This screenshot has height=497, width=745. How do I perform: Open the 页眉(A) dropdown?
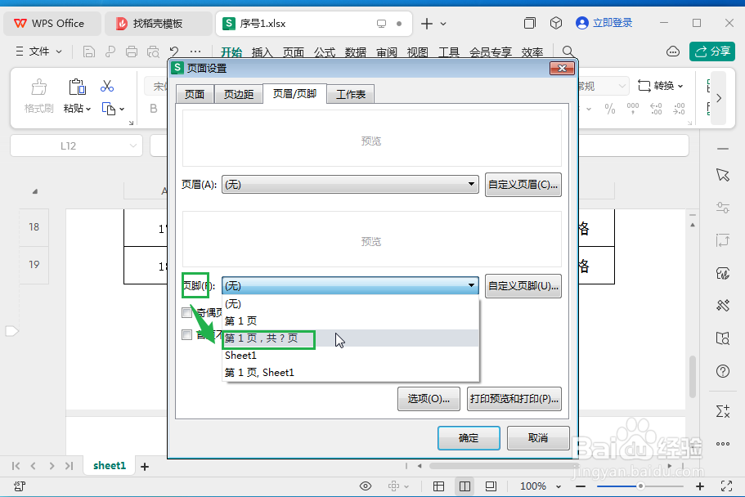350,184
